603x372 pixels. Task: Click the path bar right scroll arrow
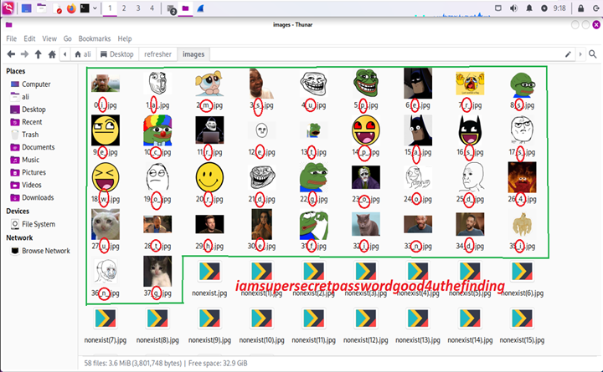(x=580, y=54)
